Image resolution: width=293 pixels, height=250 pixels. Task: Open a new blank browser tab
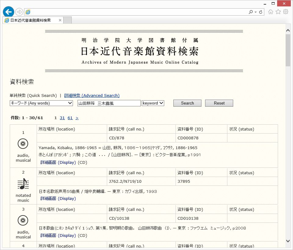point(67,20)
